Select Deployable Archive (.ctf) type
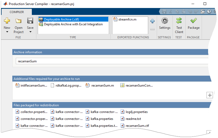 (61, 19)
